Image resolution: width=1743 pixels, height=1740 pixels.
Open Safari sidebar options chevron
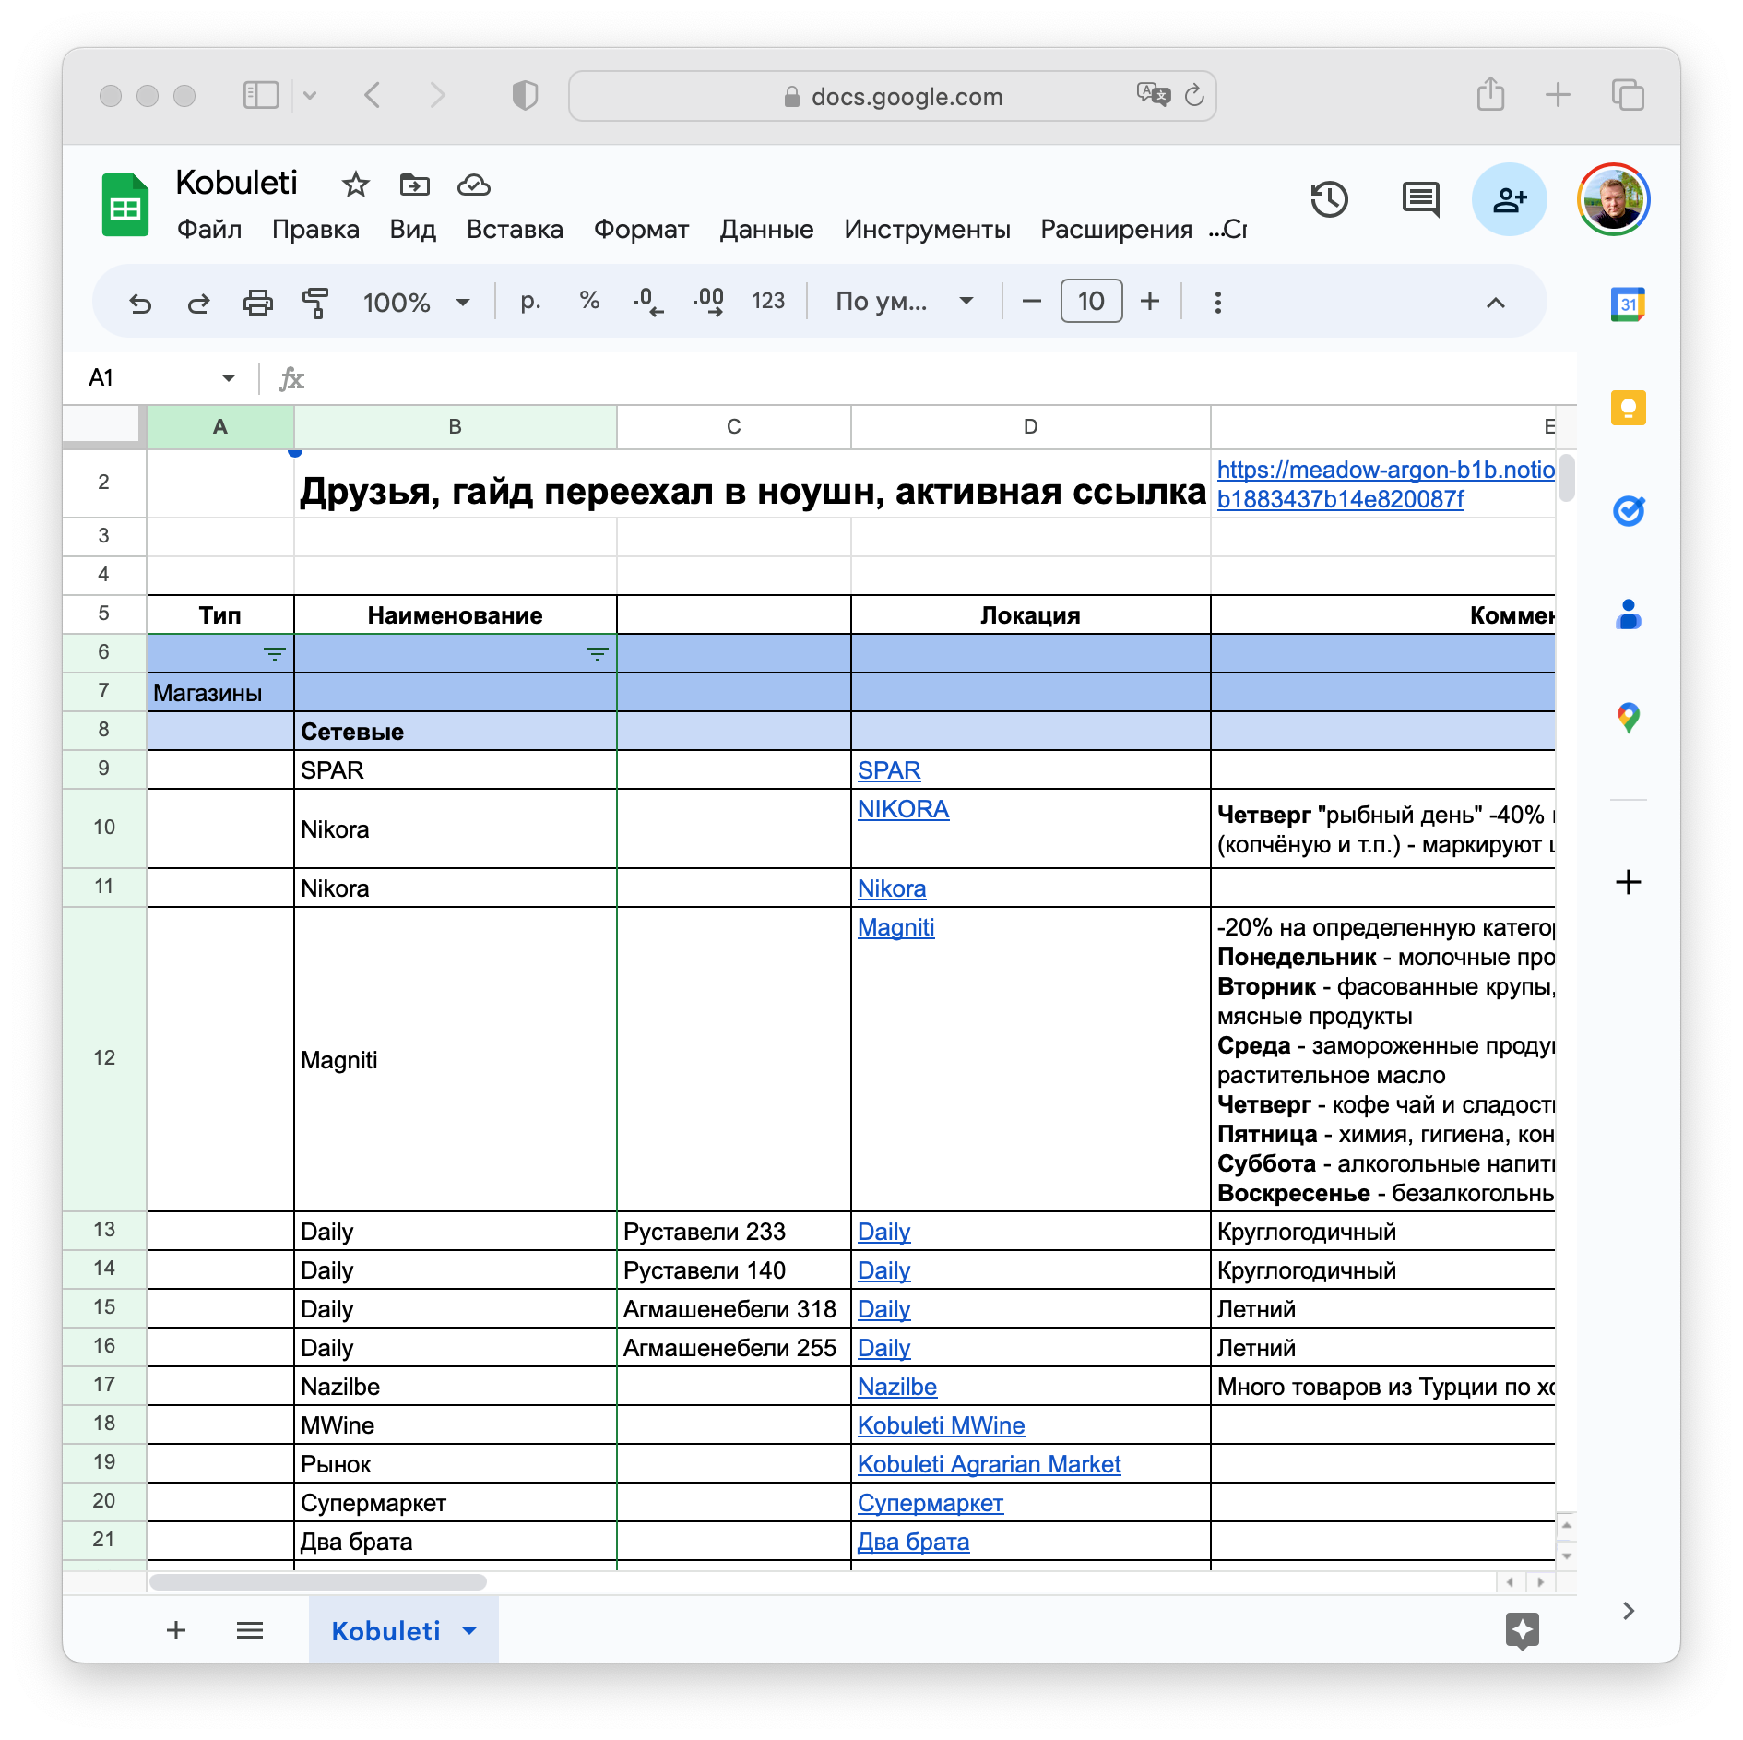310,95
